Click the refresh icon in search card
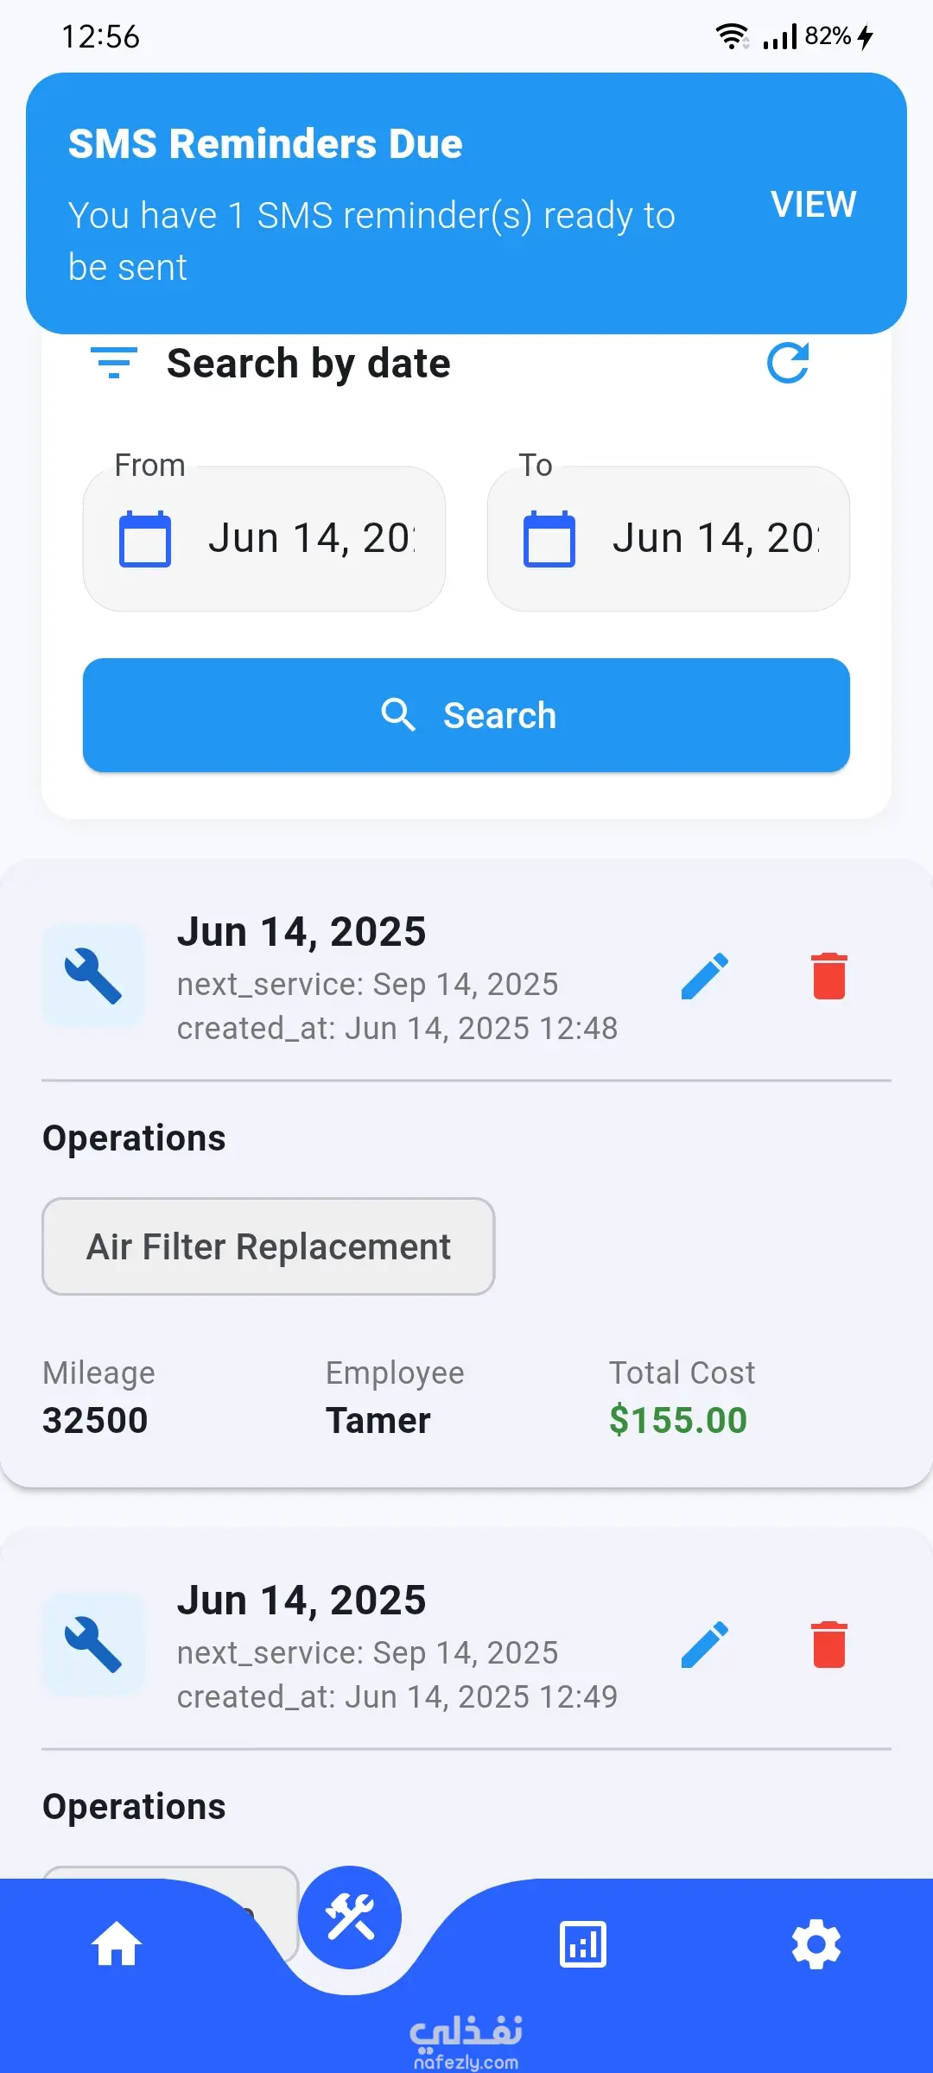 coord(788,363)
